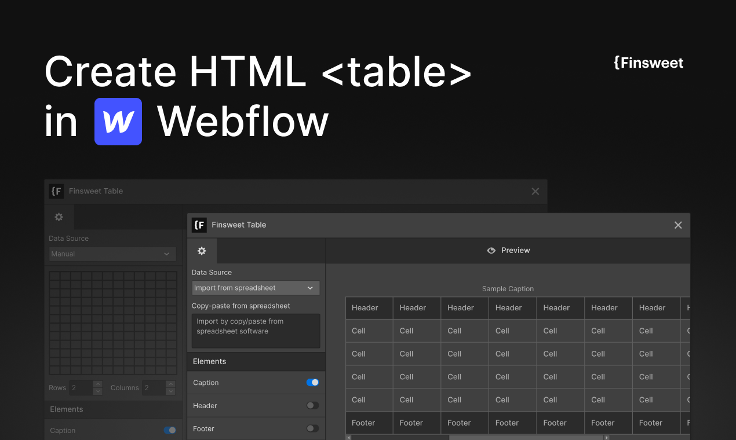Open the Manual data source dropdown in back window

112,254
